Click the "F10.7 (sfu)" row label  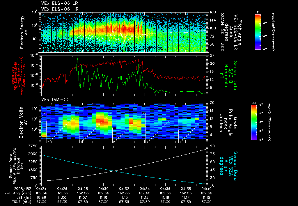point(21,202)
